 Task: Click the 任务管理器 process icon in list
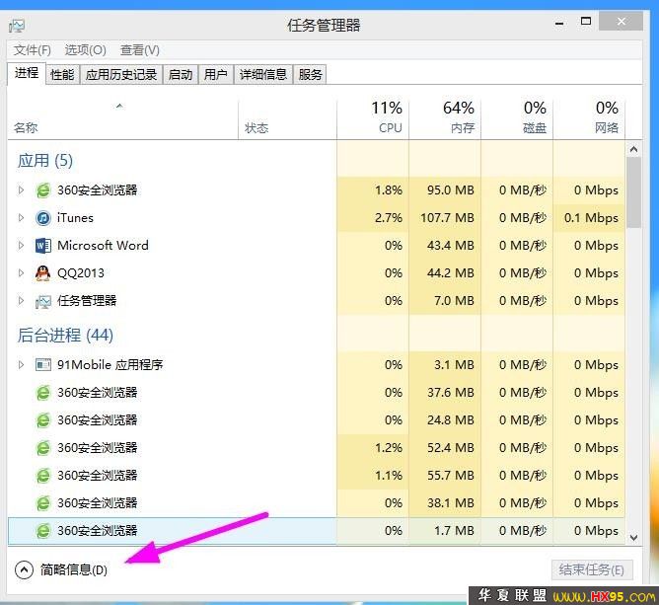(x=43, y=301)
